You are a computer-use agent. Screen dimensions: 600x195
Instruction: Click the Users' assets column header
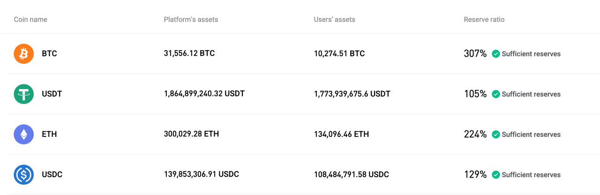tap(334, 20)
